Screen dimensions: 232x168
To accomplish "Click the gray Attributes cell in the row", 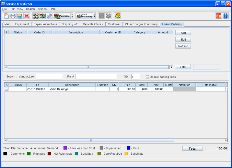I will point(184,89).
